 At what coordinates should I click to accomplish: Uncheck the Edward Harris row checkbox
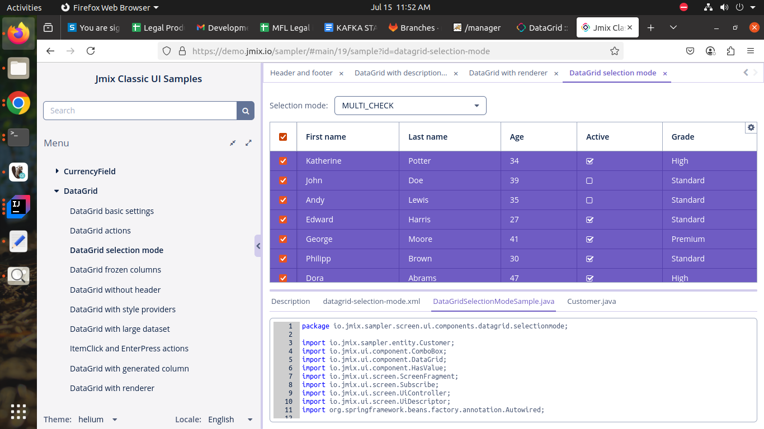(x=283, y=220)
